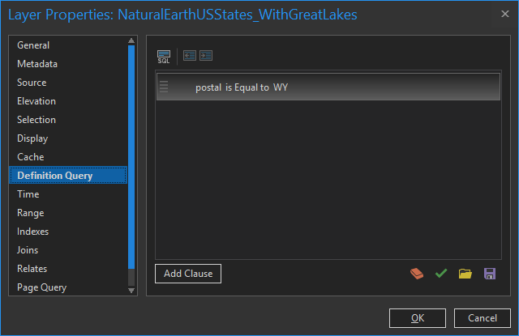Click the clause drag handle grip
This screenshot has width=519, height=336.
coord(164,87)
